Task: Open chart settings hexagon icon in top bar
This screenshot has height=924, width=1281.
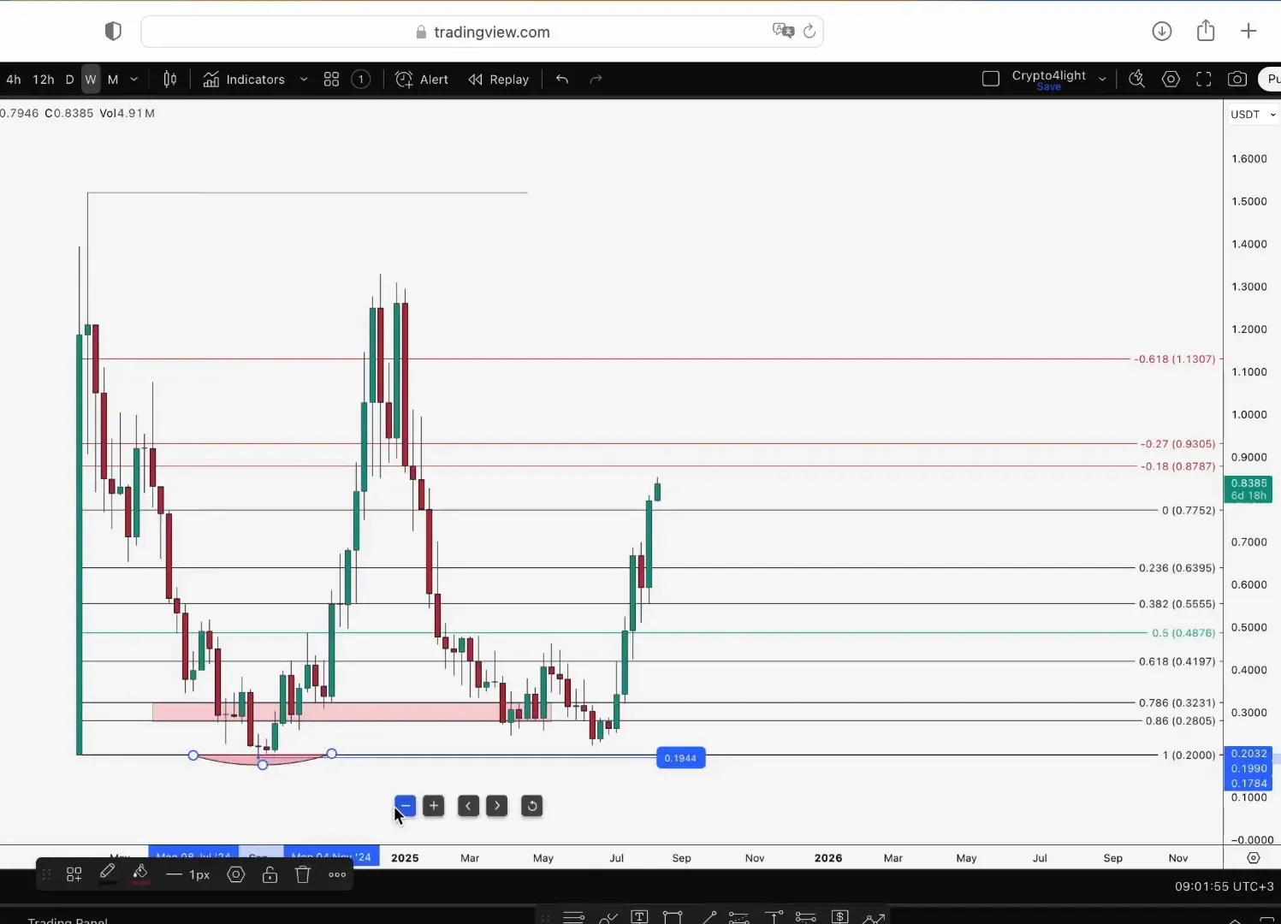Action: click(1171, 80)
